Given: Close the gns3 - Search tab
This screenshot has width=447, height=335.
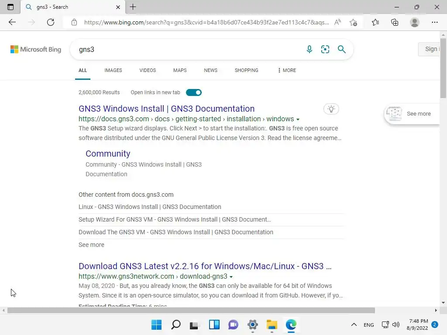Looking at the screenshot, I should (x=118, y=7).
